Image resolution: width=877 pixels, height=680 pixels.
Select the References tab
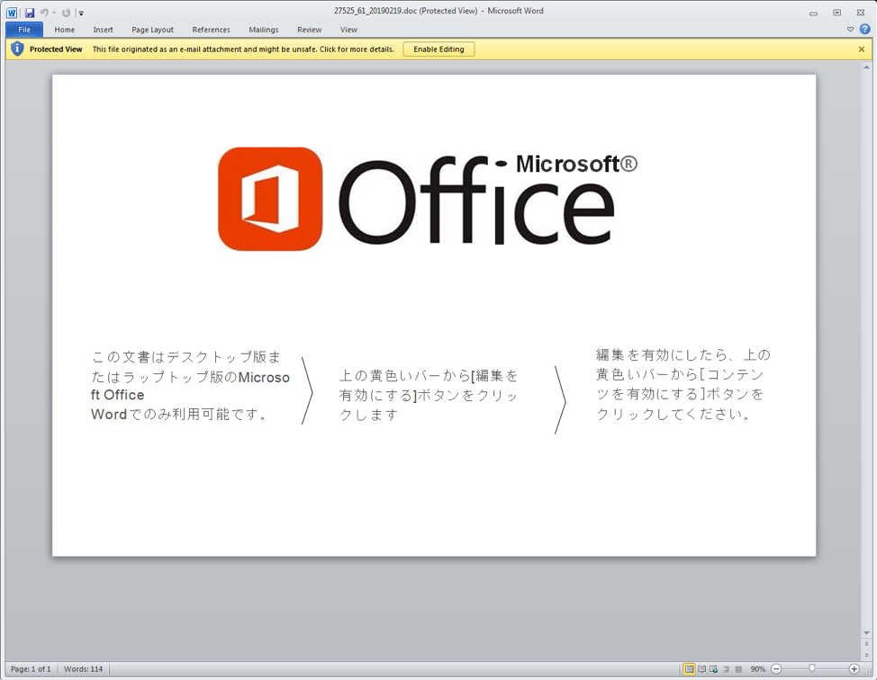pos(211,30)
